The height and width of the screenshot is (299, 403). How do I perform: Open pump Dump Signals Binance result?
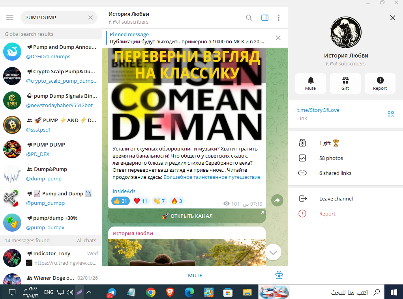click(51, 100)
